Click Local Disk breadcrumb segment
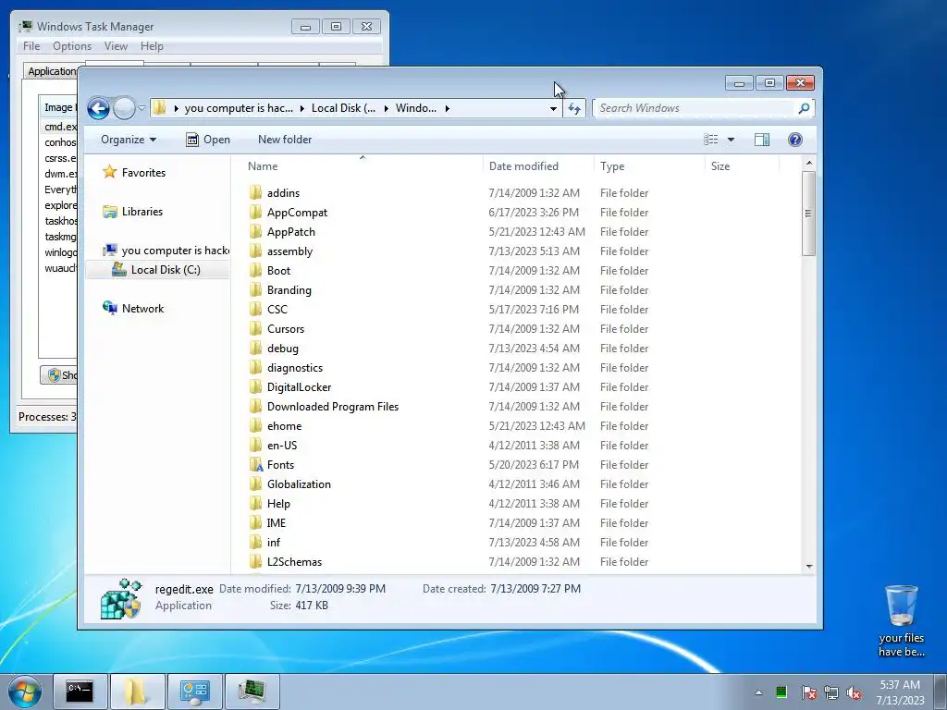This screenshot has height=710, width=947. point(343,109)
